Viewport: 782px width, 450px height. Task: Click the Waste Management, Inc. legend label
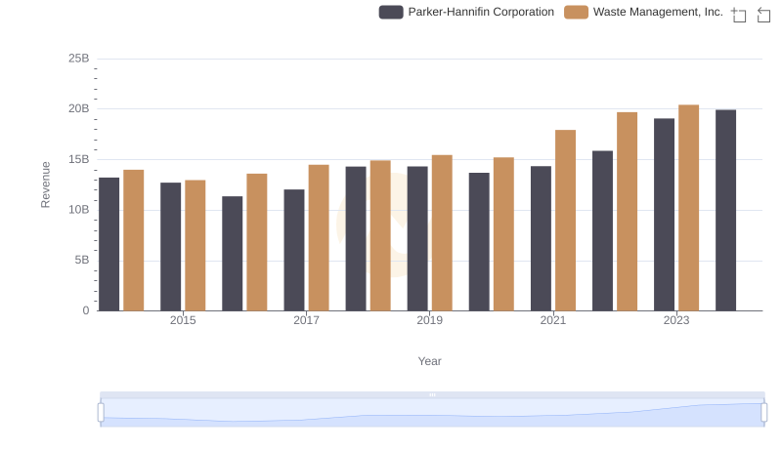[x=658, y=12]
